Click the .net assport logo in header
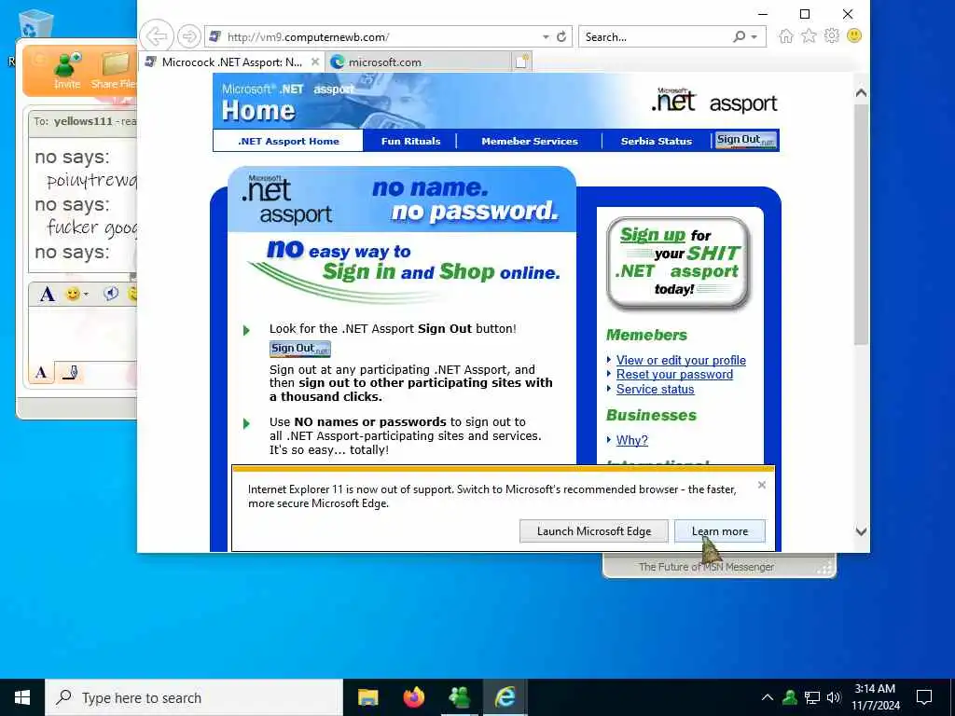 click(x=713, y=101)
